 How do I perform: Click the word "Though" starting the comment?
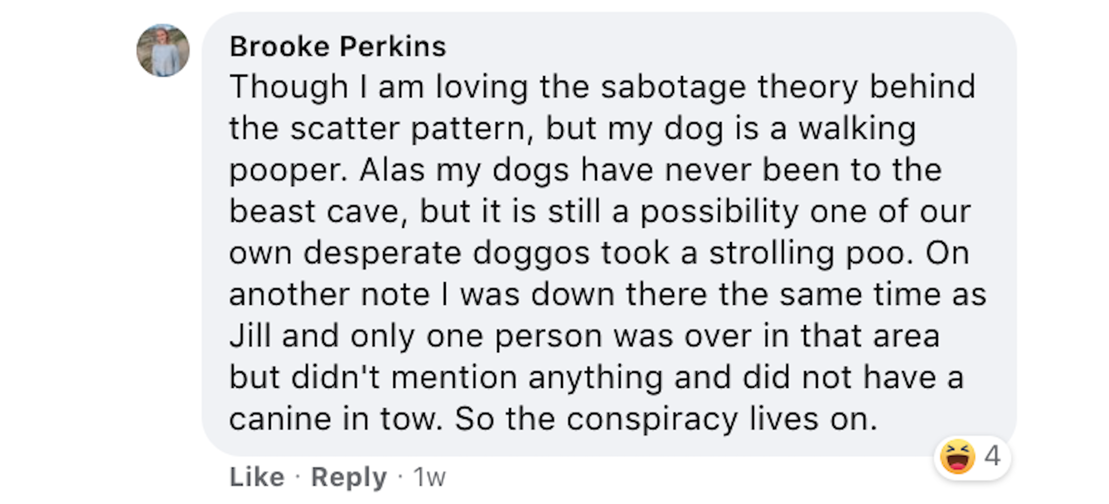coord(288,87)
